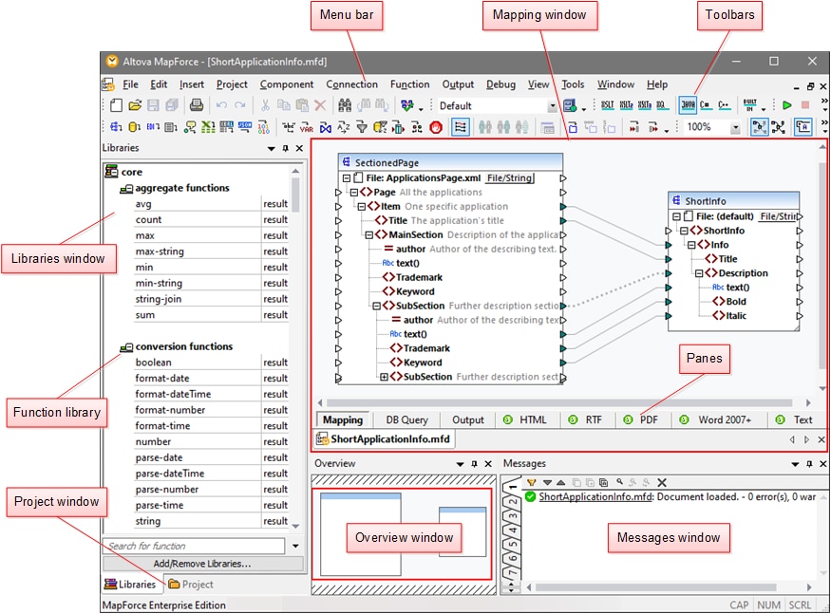
Task: Toggle the C++ language button
Action: pyautogui.click(x=723, y=106)
